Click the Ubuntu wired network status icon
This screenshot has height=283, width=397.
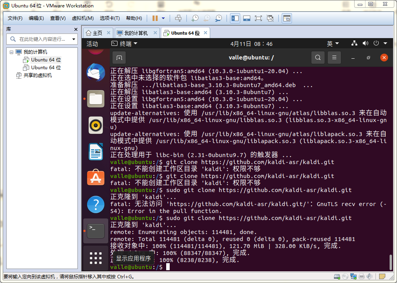(x=354, y=43)
